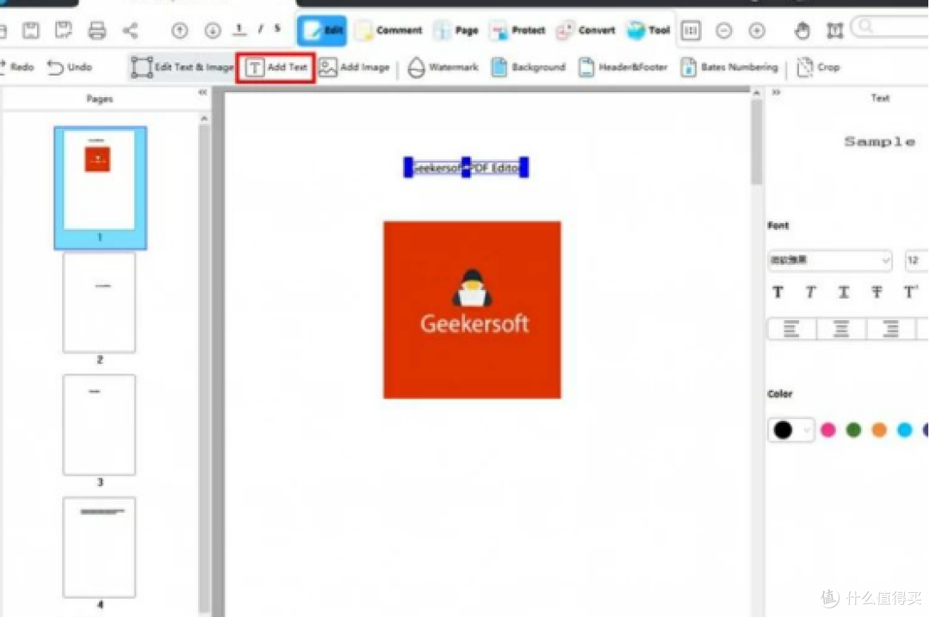Image resolution: width=930 pixels, height=617 pixels.
Task: Click the Geekersoft PDF Editor text box
Action: 466,168
